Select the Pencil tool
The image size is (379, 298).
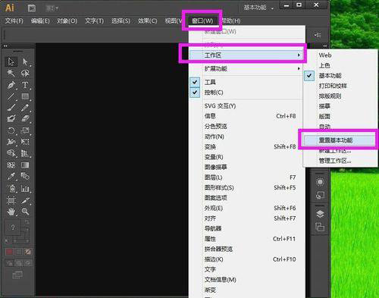[25, 108]
